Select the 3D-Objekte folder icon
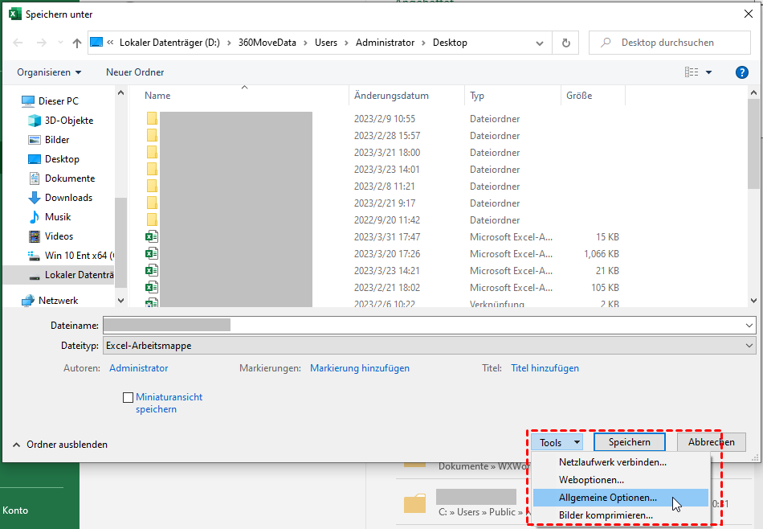This screenshot has height=529, width=763. coord(35,121)
